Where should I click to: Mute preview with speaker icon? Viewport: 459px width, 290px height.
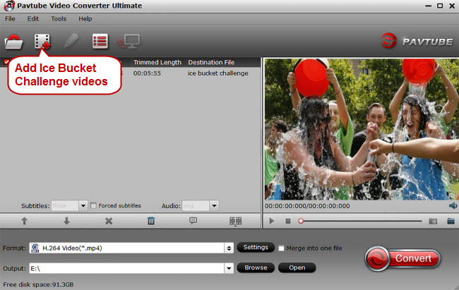(453, 206)
